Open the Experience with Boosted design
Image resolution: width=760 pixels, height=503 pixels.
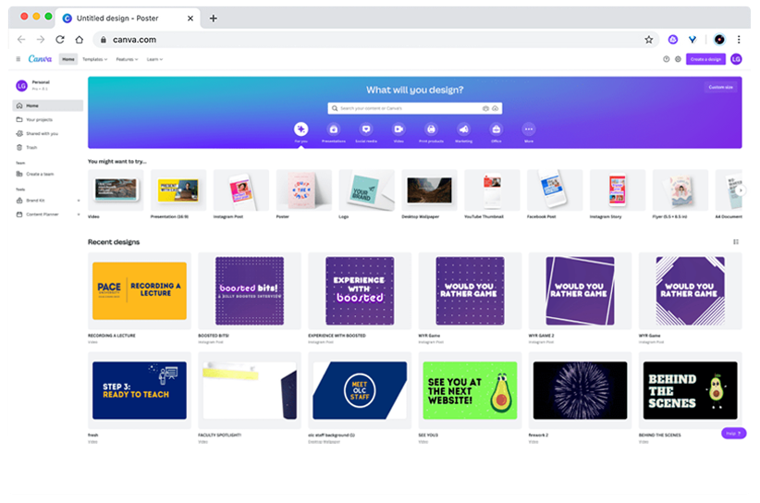pyautogui.click(x=360, y=290)
